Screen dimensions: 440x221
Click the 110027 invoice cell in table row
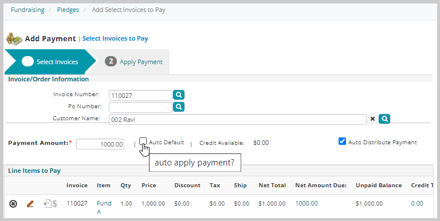pyautogui.click(x=77, y=203)
